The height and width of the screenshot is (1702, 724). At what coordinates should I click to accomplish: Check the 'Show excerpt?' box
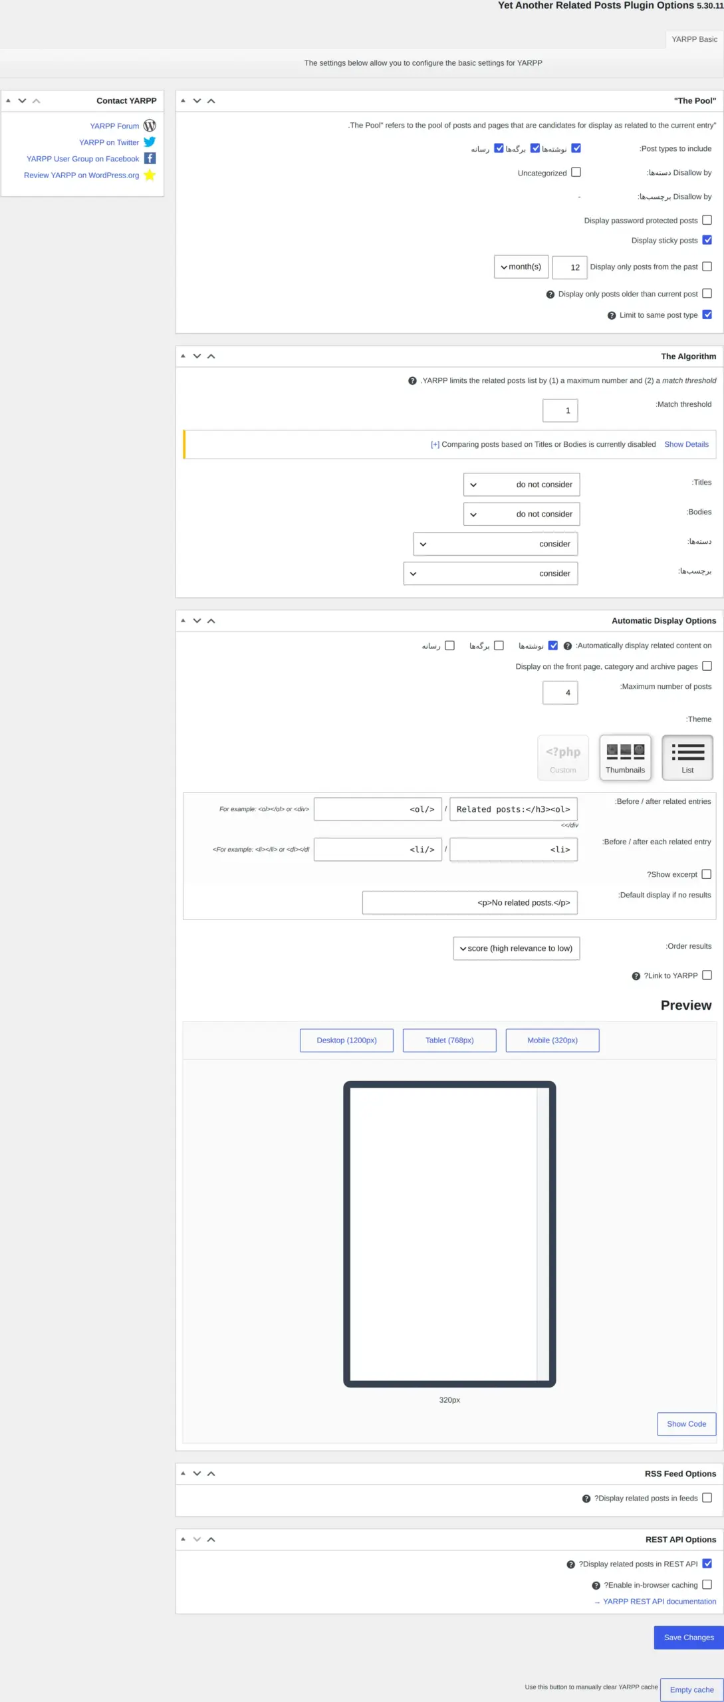pyautogui.click(x=707, y=874)
